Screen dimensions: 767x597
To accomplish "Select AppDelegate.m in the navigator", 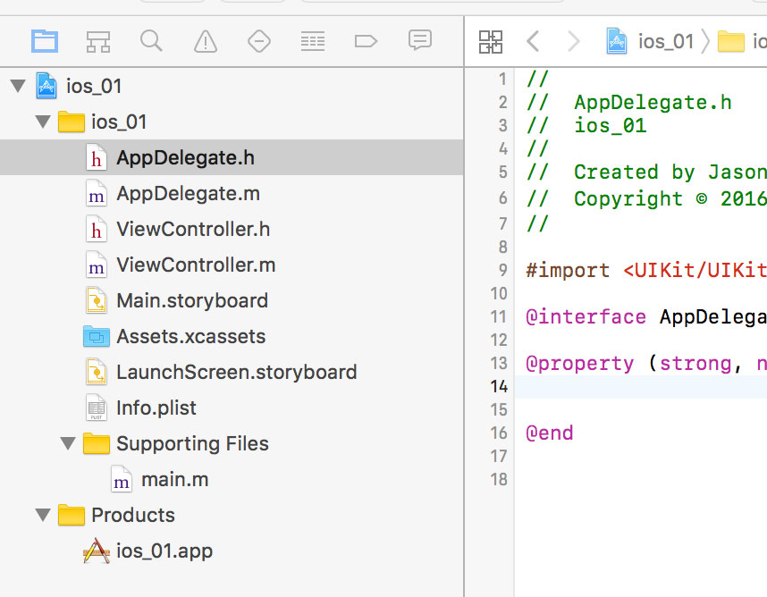I will [188, 194].
